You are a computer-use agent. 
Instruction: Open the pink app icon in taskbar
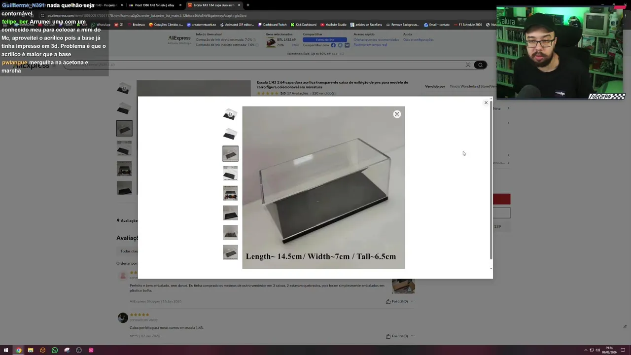(91, 350)
